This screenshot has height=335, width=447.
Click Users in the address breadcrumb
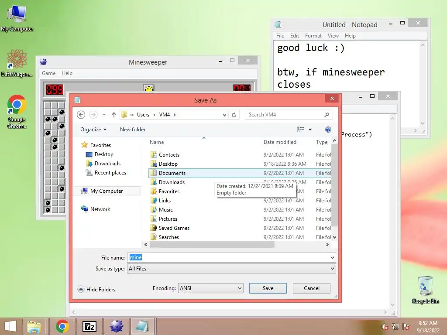pyautogui.click(x=143, y=115)
